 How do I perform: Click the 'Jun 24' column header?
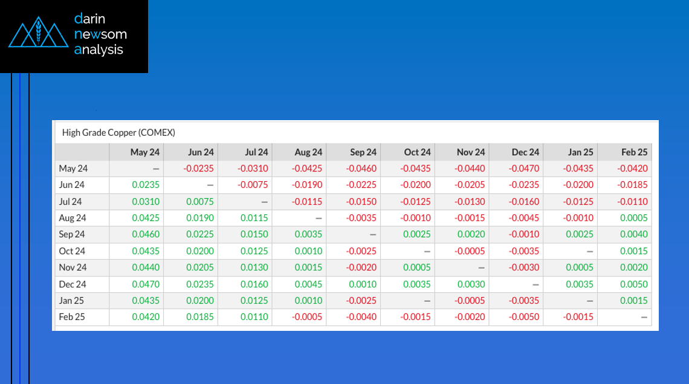coord(201,152)
